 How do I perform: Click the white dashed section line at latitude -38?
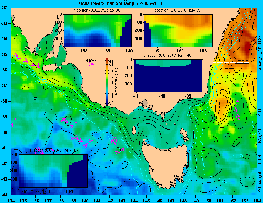(x=67, y=97)
